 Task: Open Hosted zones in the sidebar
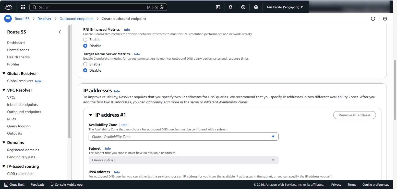point(18,50)
